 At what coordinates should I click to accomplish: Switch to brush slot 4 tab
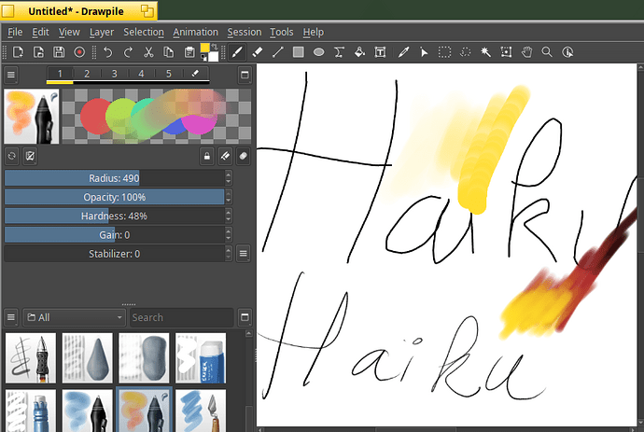click(x=141, y=74)
